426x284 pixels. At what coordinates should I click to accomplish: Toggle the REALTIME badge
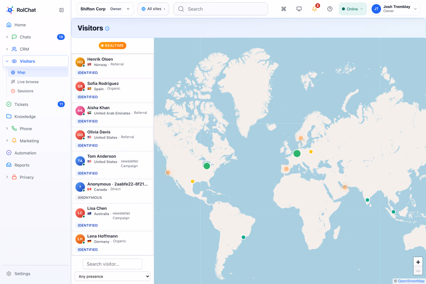click(x=112, y=46)
